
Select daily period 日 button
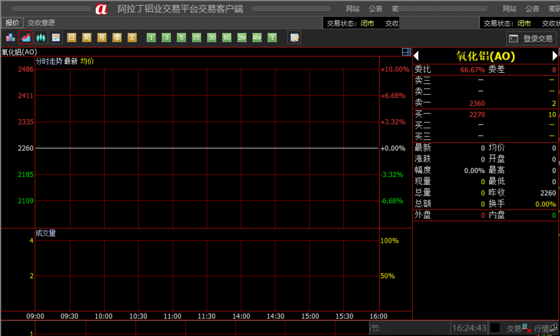coord(71,38)
